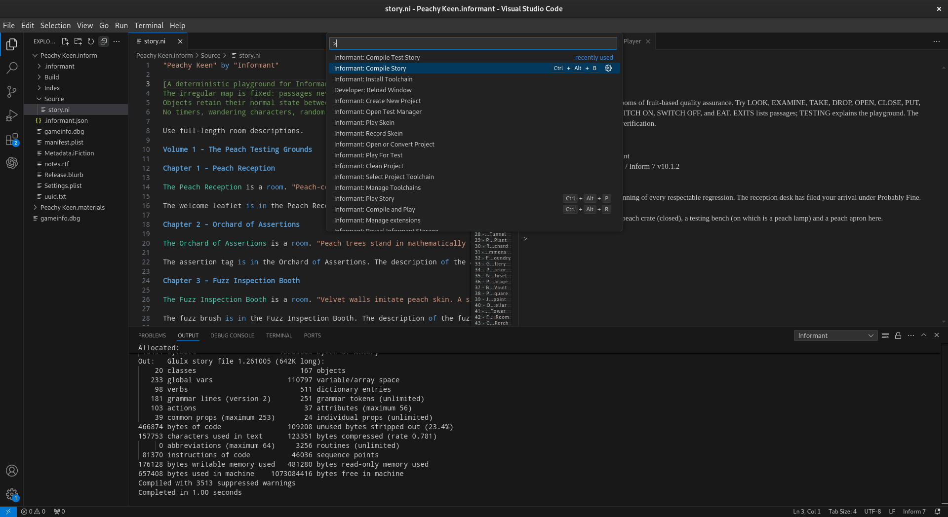Select Informant: Install Toolchain command

(x=474, y=79)
